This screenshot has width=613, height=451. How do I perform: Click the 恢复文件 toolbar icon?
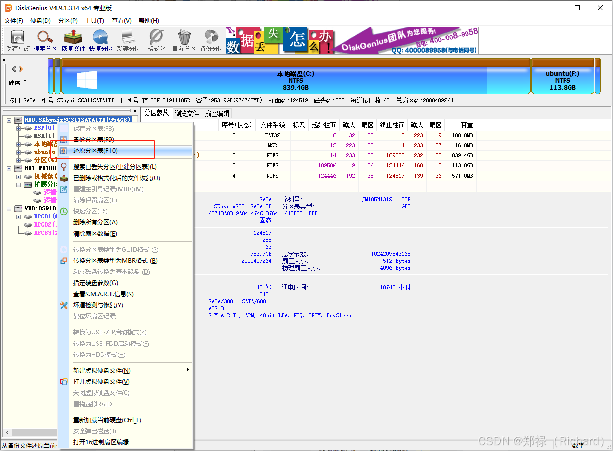point(74,40)
